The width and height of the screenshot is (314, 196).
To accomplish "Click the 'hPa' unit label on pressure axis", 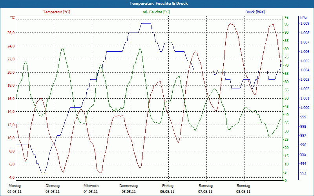I will click(303, 18).
